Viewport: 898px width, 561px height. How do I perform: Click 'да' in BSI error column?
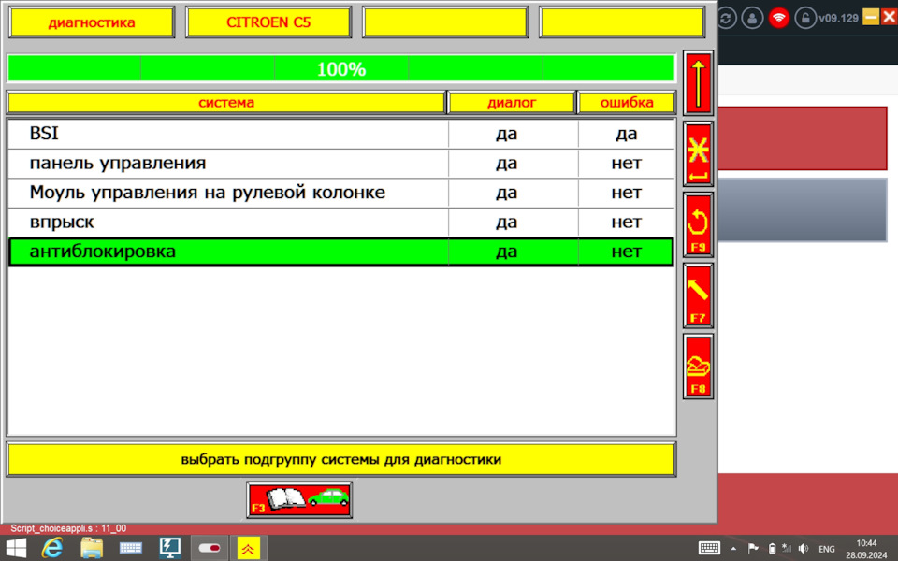click(627, 134)
